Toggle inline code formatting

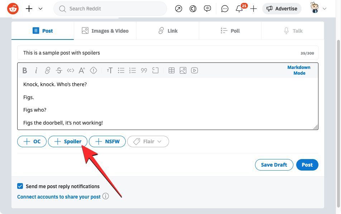[71, 71]
